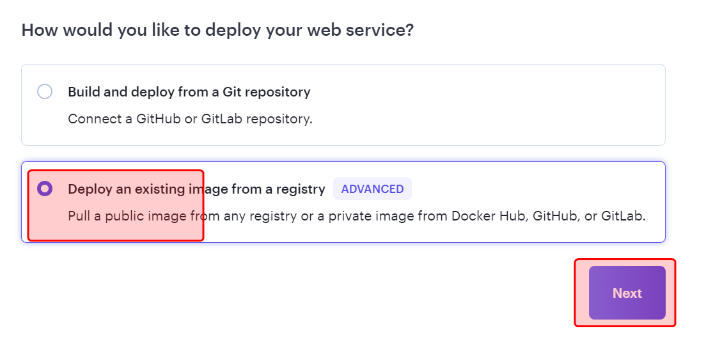Click "Deploy an existing image from a registry" label

(x=196, y=189)
